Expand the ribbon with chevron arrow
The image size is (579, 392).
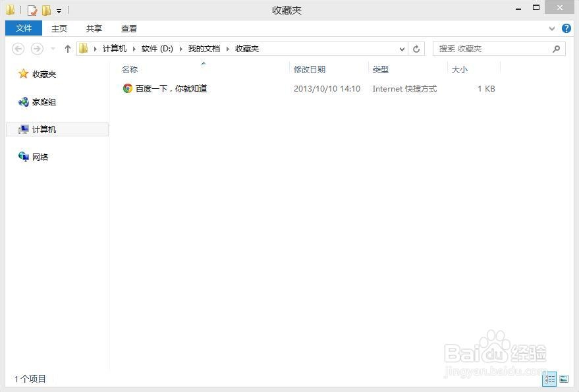pos(552,28)
